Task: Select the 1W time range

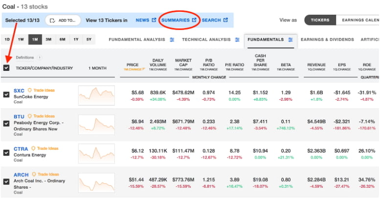Action: (x=21, y=40)
